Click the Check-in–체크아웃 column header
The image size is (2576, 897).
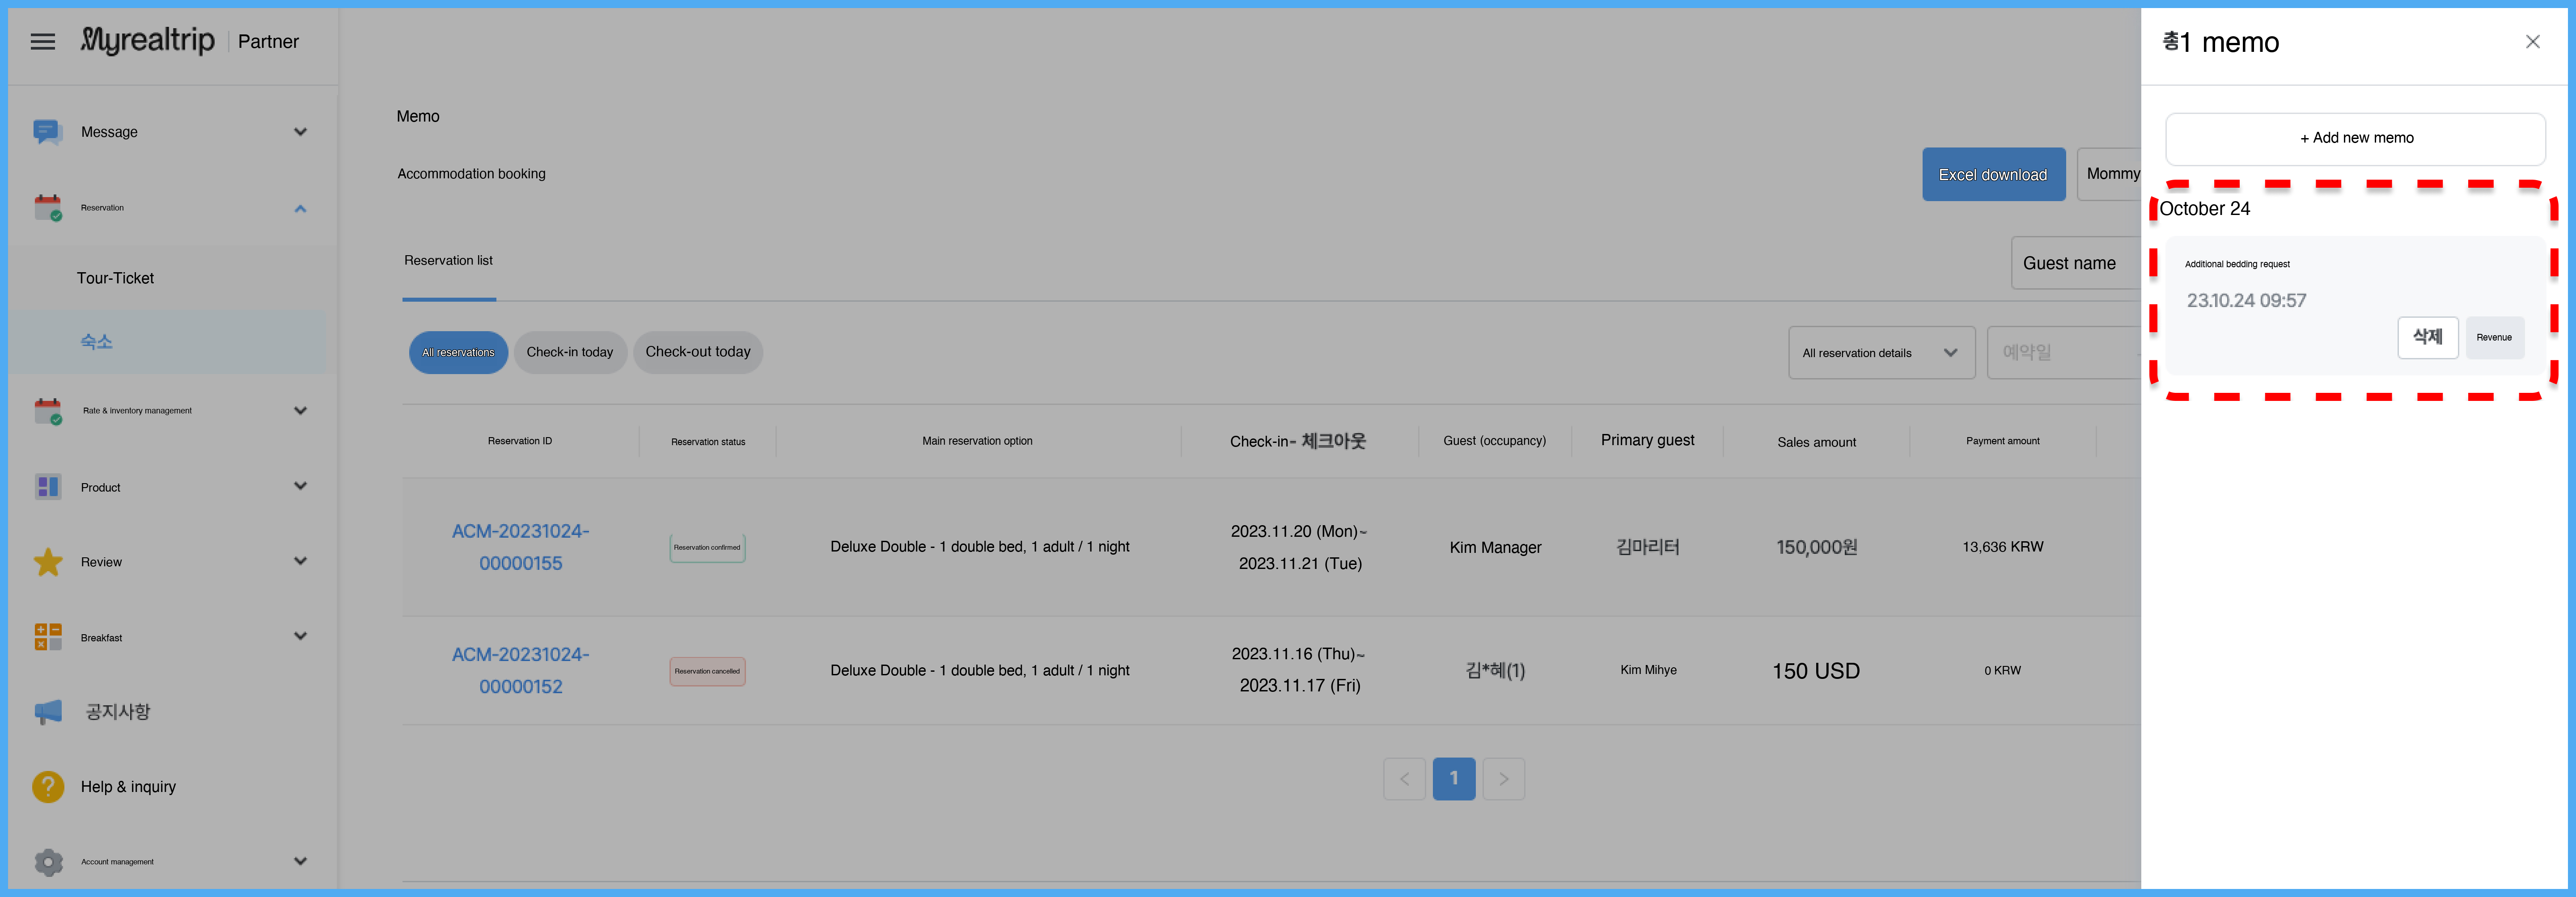(1298, 442)
